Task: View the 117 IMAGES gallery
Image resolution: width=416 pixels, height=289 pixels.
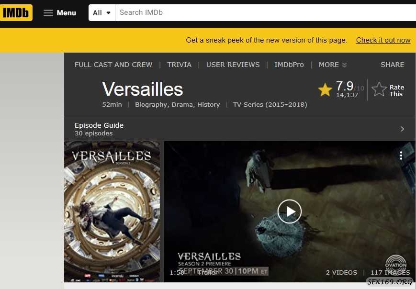Action: coord(390,273)
